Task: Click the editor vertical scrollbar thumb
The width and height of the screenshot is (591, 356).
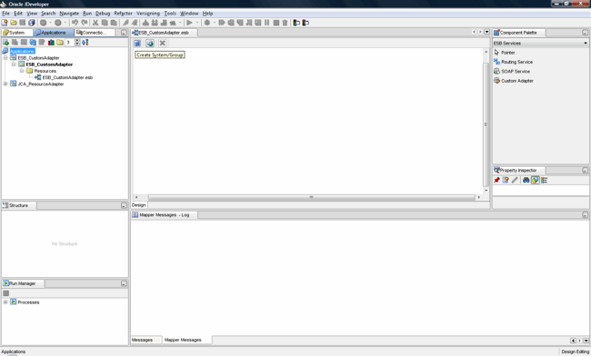Action: pyautogui.click(x=486, y=124)
